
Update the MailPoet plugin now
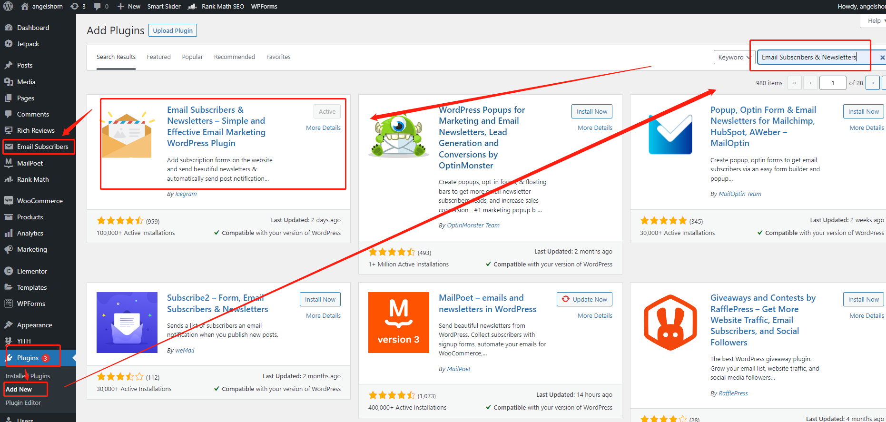tap(584, 299)
